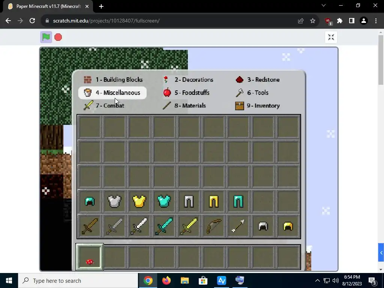Open the notifications center
The height and width of the screenshot is (288, 384).
pyautogui.click(x=372, y=280)
